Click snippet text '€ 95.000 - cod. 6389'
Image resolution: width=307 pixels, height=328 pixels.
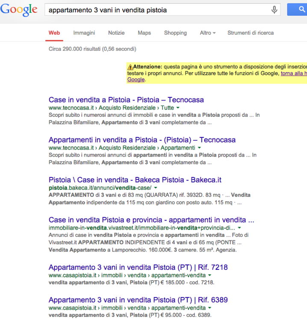click(186, 315)
